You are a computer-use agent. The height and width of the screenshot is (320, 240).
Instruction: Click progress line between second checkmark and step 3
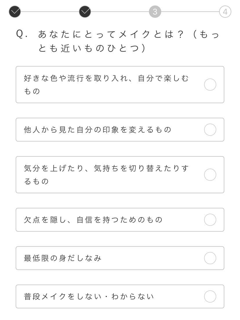(120, 12)
